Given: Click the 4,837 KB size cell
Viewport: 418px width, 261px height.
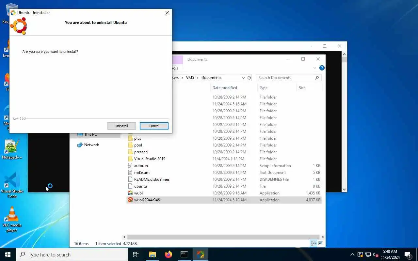Looking at the screenshot, I should click(x=313, y=200).
